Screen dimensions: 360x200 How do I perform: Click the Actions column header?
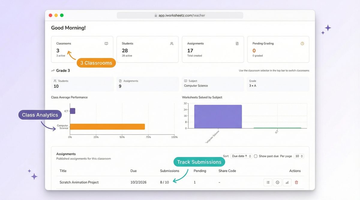[295, 171]
